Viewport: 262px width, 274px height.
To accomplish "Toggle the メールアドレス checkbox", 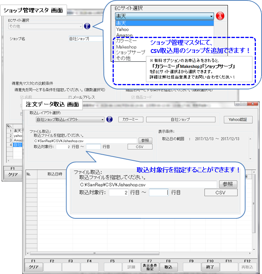I will 70,97.
